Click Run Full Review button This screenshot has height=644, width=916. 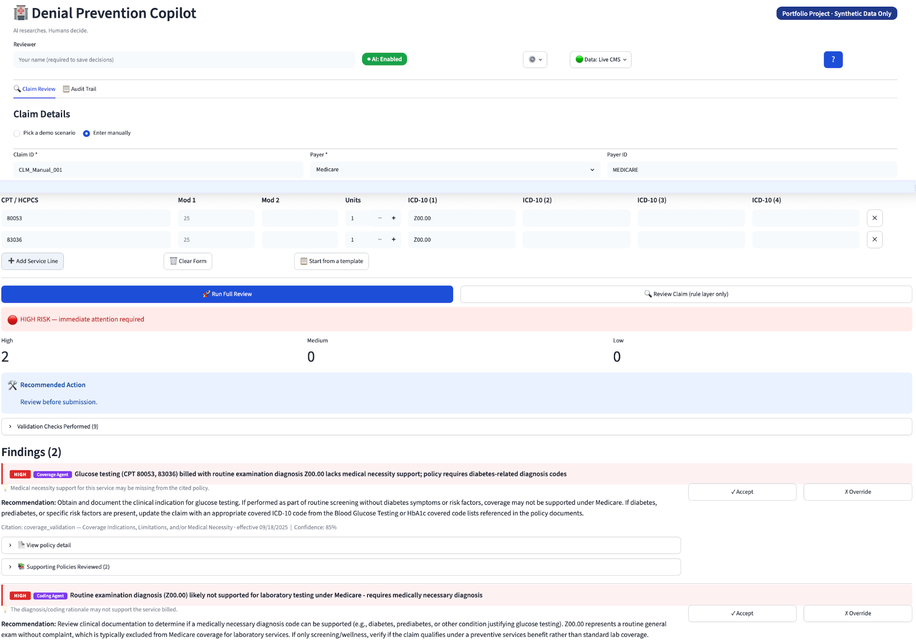coord(227,294)
